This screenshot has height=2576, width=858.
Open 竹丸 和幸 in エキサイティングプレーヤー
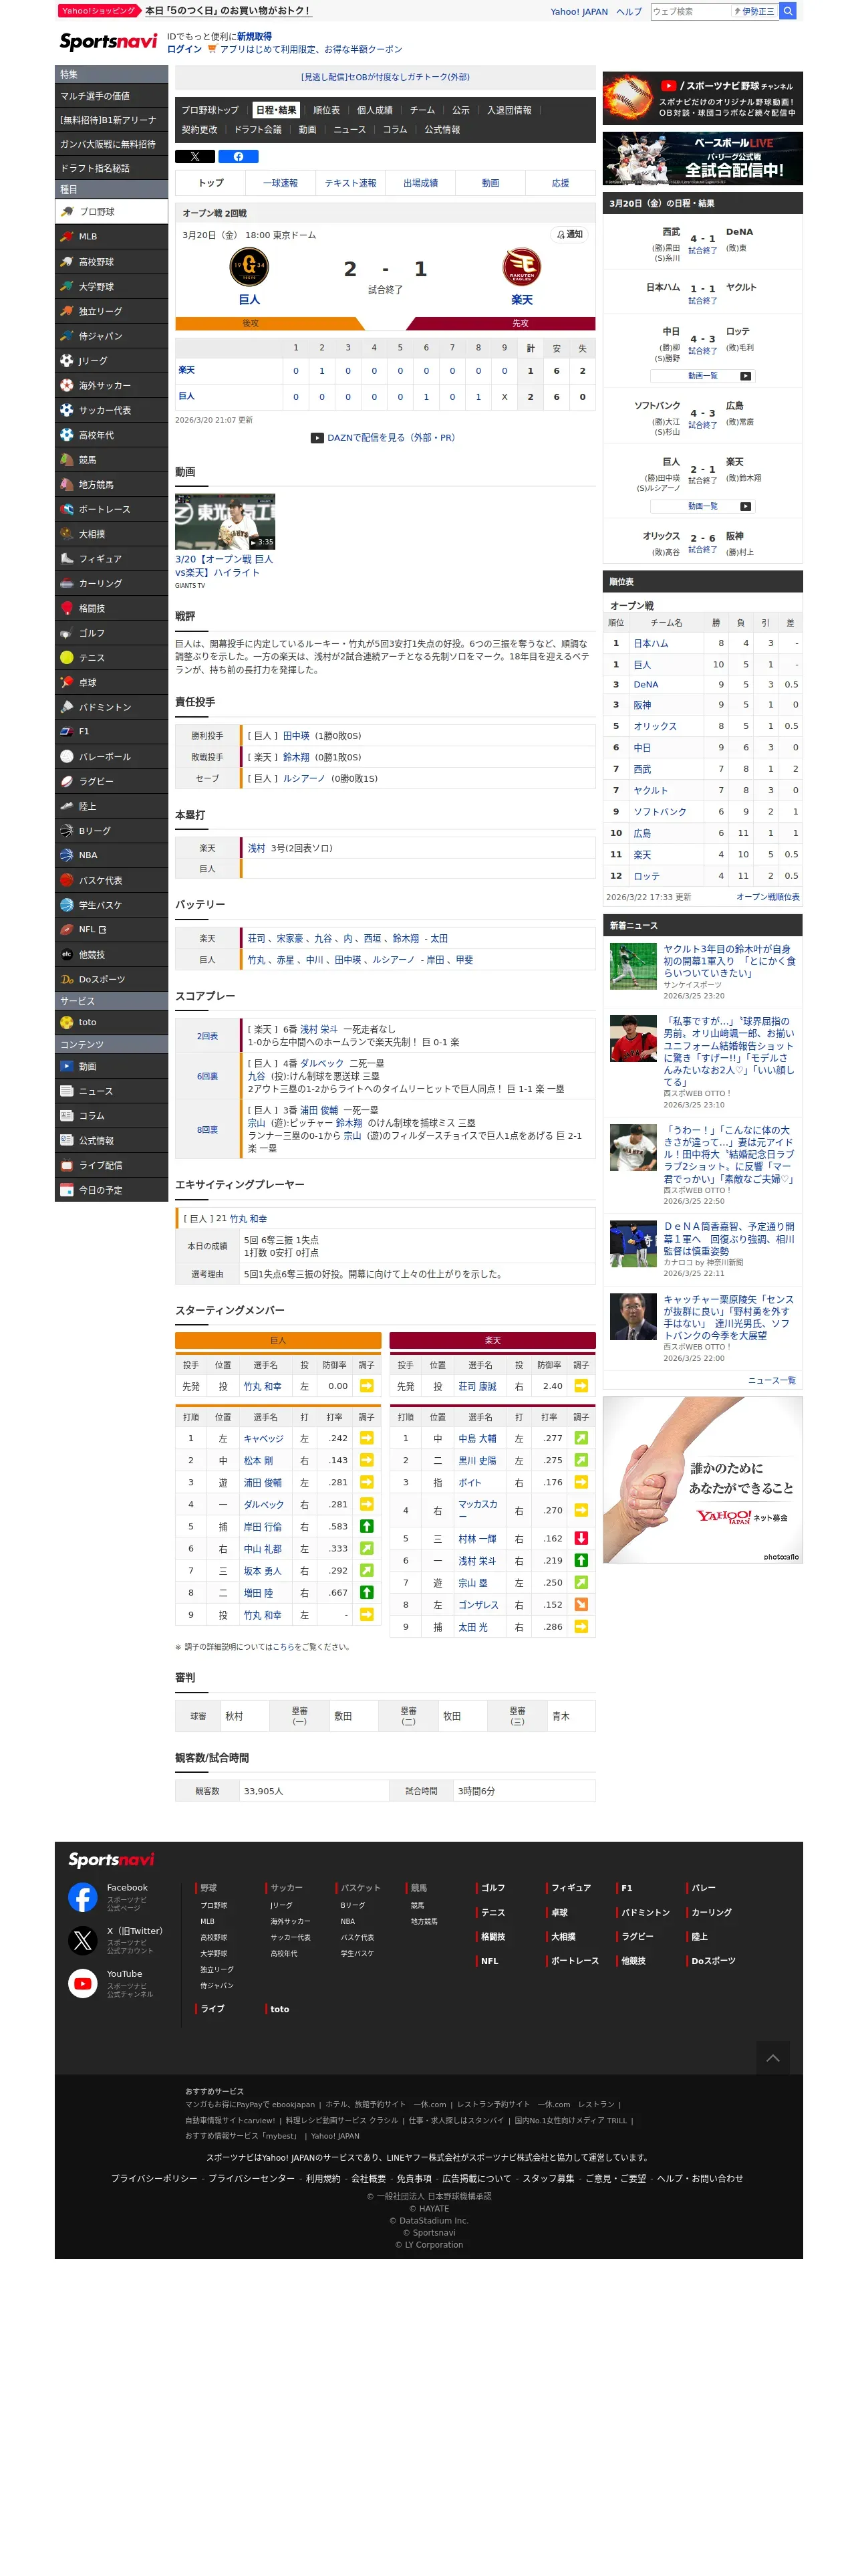[249, 1219]
